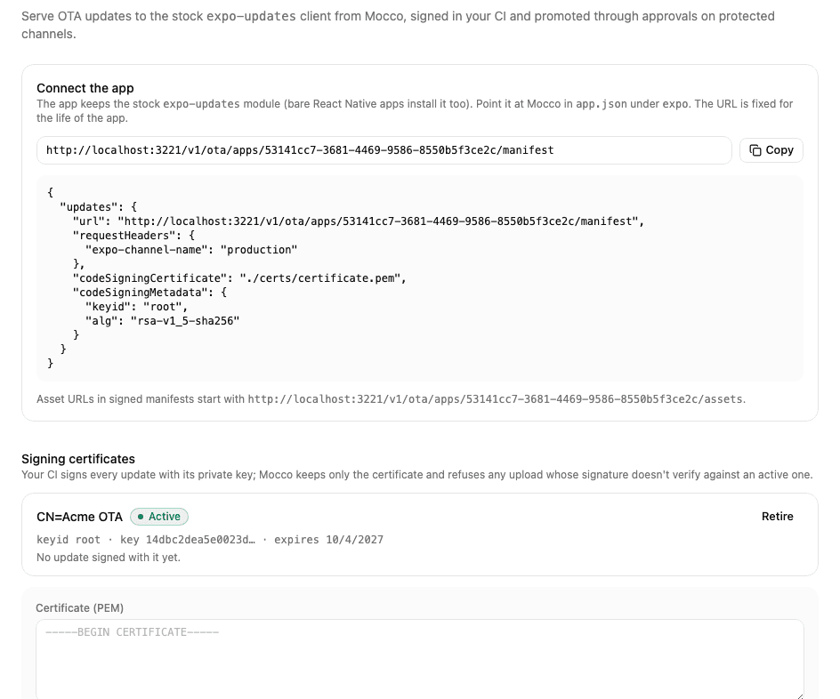Click the "codeSigningCertificate" line in snippet
This screenshot has width=840, height=699.
pyautogui.click(x=239, y=278)
